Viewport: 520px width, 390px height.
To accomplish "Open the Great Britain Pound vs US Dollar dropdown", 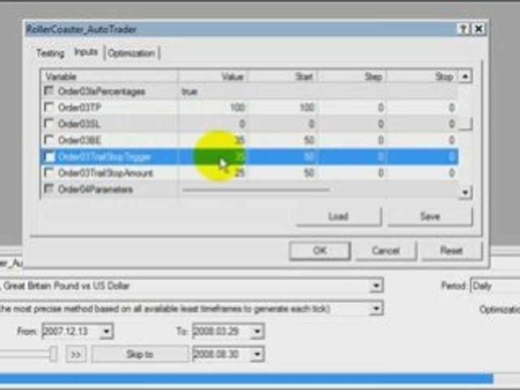I will pos(376,285).
